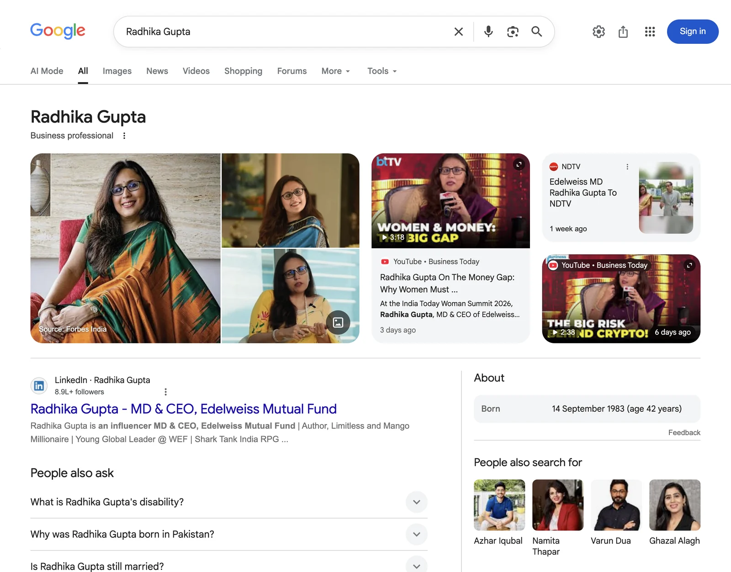Click the more images icon on photos

(338, 323)
